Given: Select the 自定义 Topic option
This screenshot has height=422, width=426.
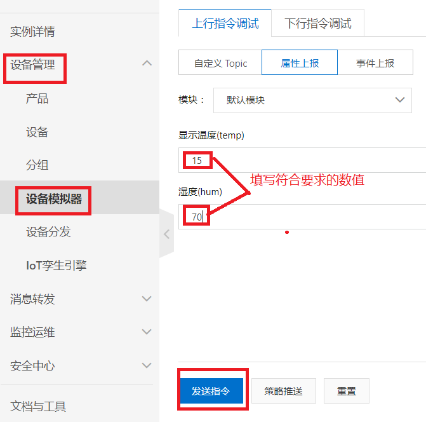Looking at the screenshot, I should [220, 64].
